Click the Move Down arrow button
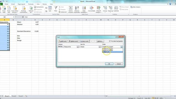This screenshot has width=176, height=99. pos(95,41)
